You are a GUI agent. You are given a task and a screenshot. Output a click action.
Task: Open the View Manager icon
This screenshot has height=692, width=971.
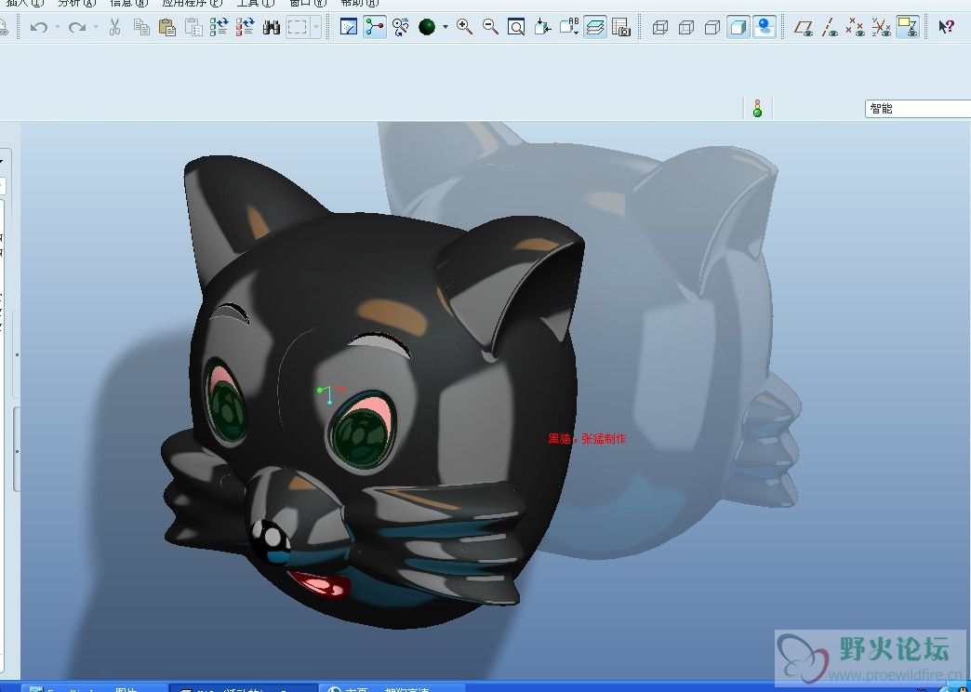[621, 27]
